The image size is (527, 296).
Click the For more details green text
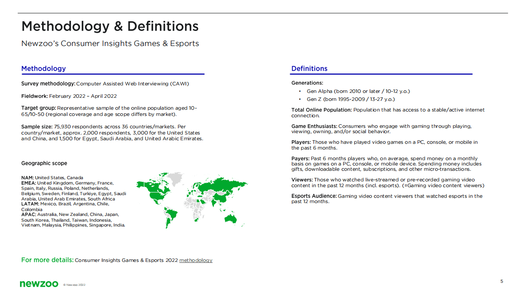click(x=47, y=260)
